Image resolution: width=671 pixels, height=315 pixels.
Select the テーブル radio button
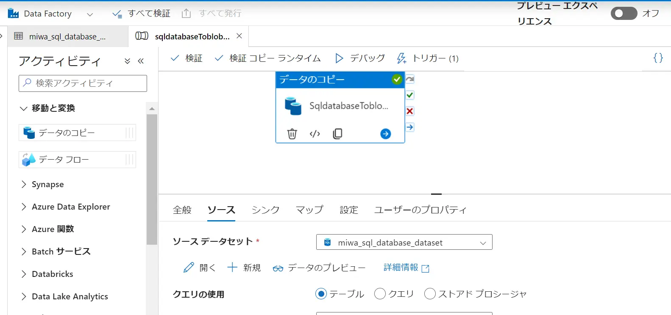pos(321,294)
